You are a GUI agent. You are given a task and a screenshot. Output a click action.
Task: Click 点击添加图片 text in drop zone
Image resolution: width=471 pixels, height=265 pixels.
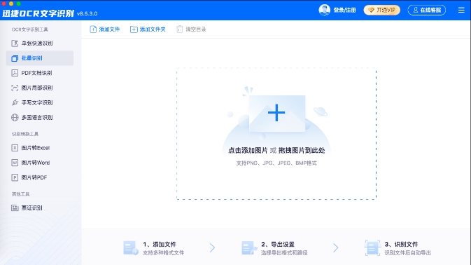pos(248,151)
